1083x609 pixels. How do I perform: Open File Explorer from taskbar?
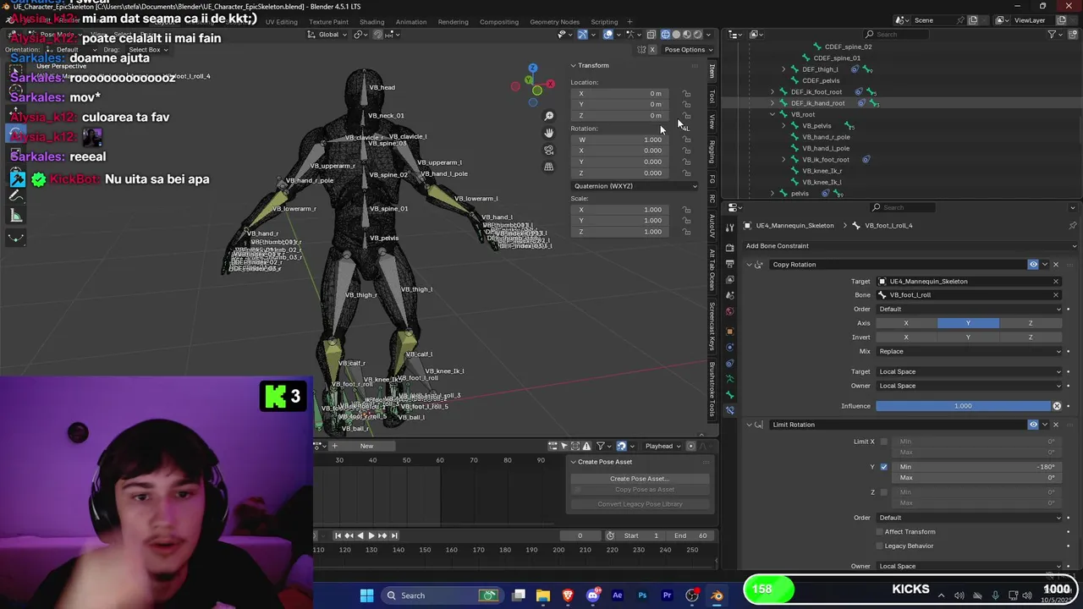click(543, 595)
